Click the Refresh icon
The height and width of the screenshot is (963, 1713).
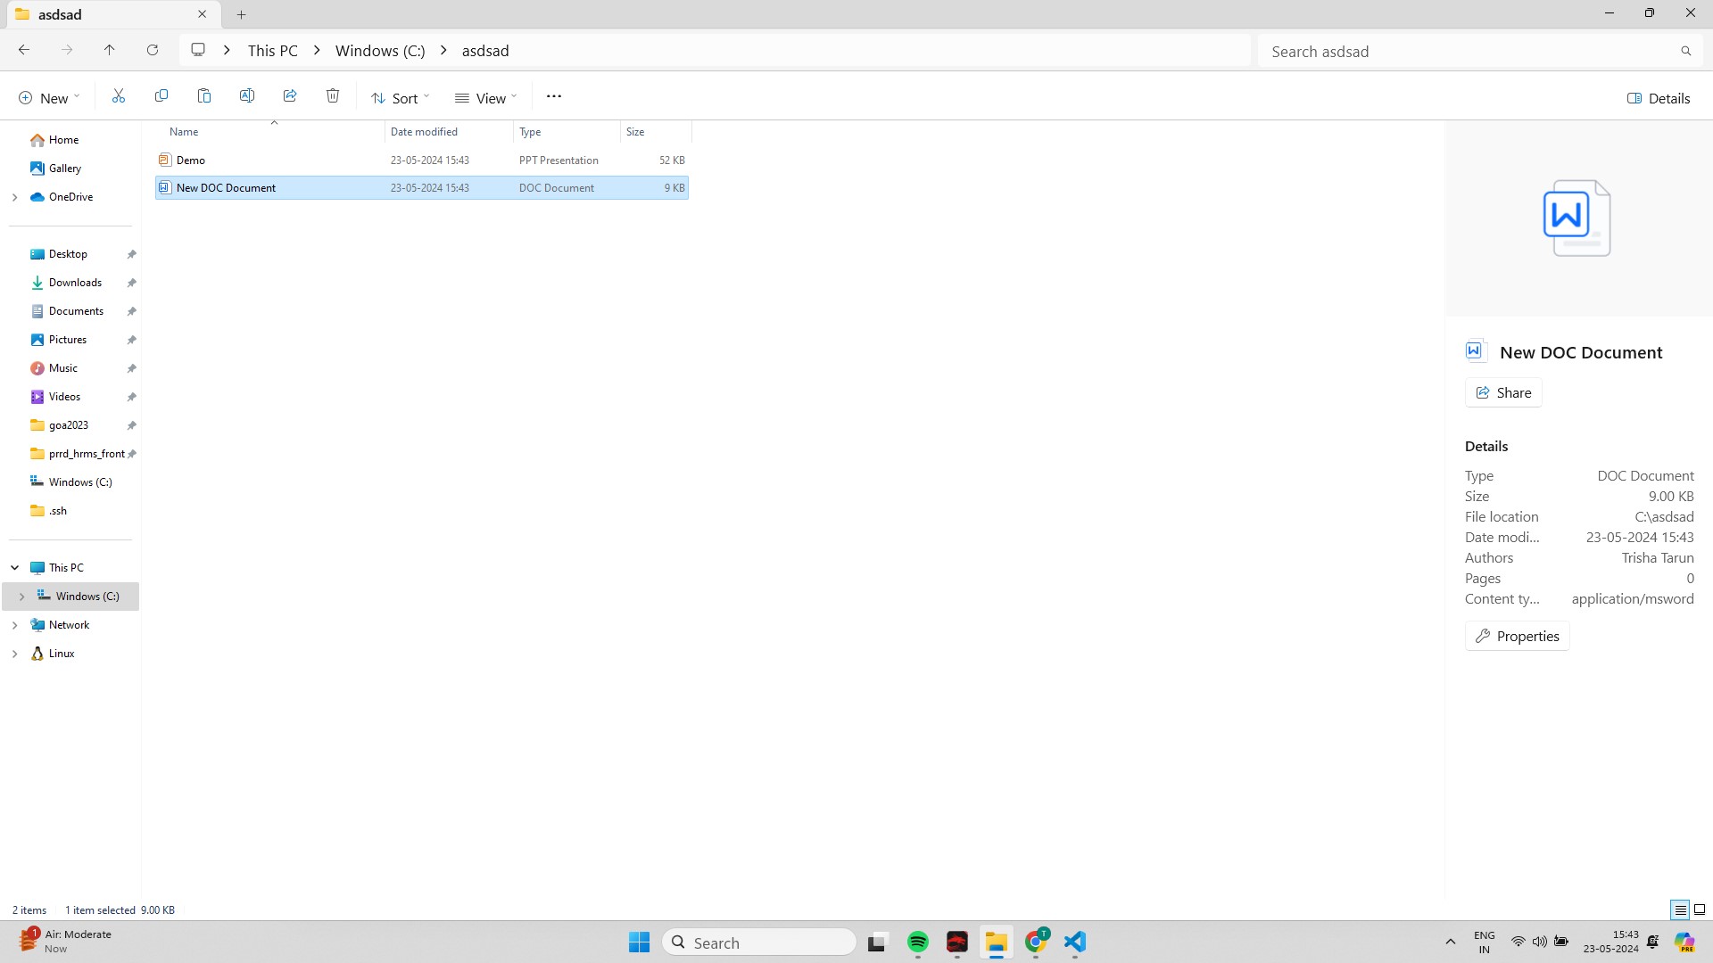coord(153,51)
